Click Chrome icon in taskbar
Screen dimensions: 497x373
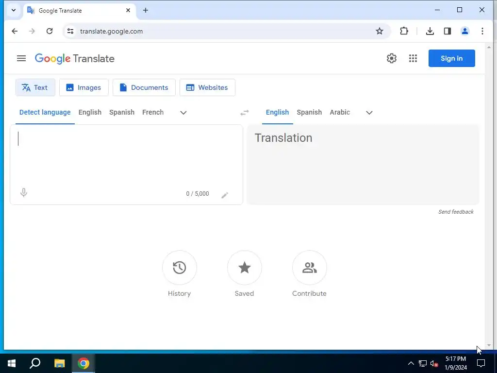point(83,363)
